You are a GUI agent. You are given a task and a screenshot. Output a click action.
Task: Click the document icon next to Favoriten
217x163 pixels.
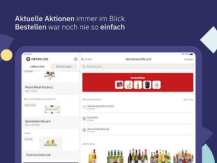tap(84, 118)
